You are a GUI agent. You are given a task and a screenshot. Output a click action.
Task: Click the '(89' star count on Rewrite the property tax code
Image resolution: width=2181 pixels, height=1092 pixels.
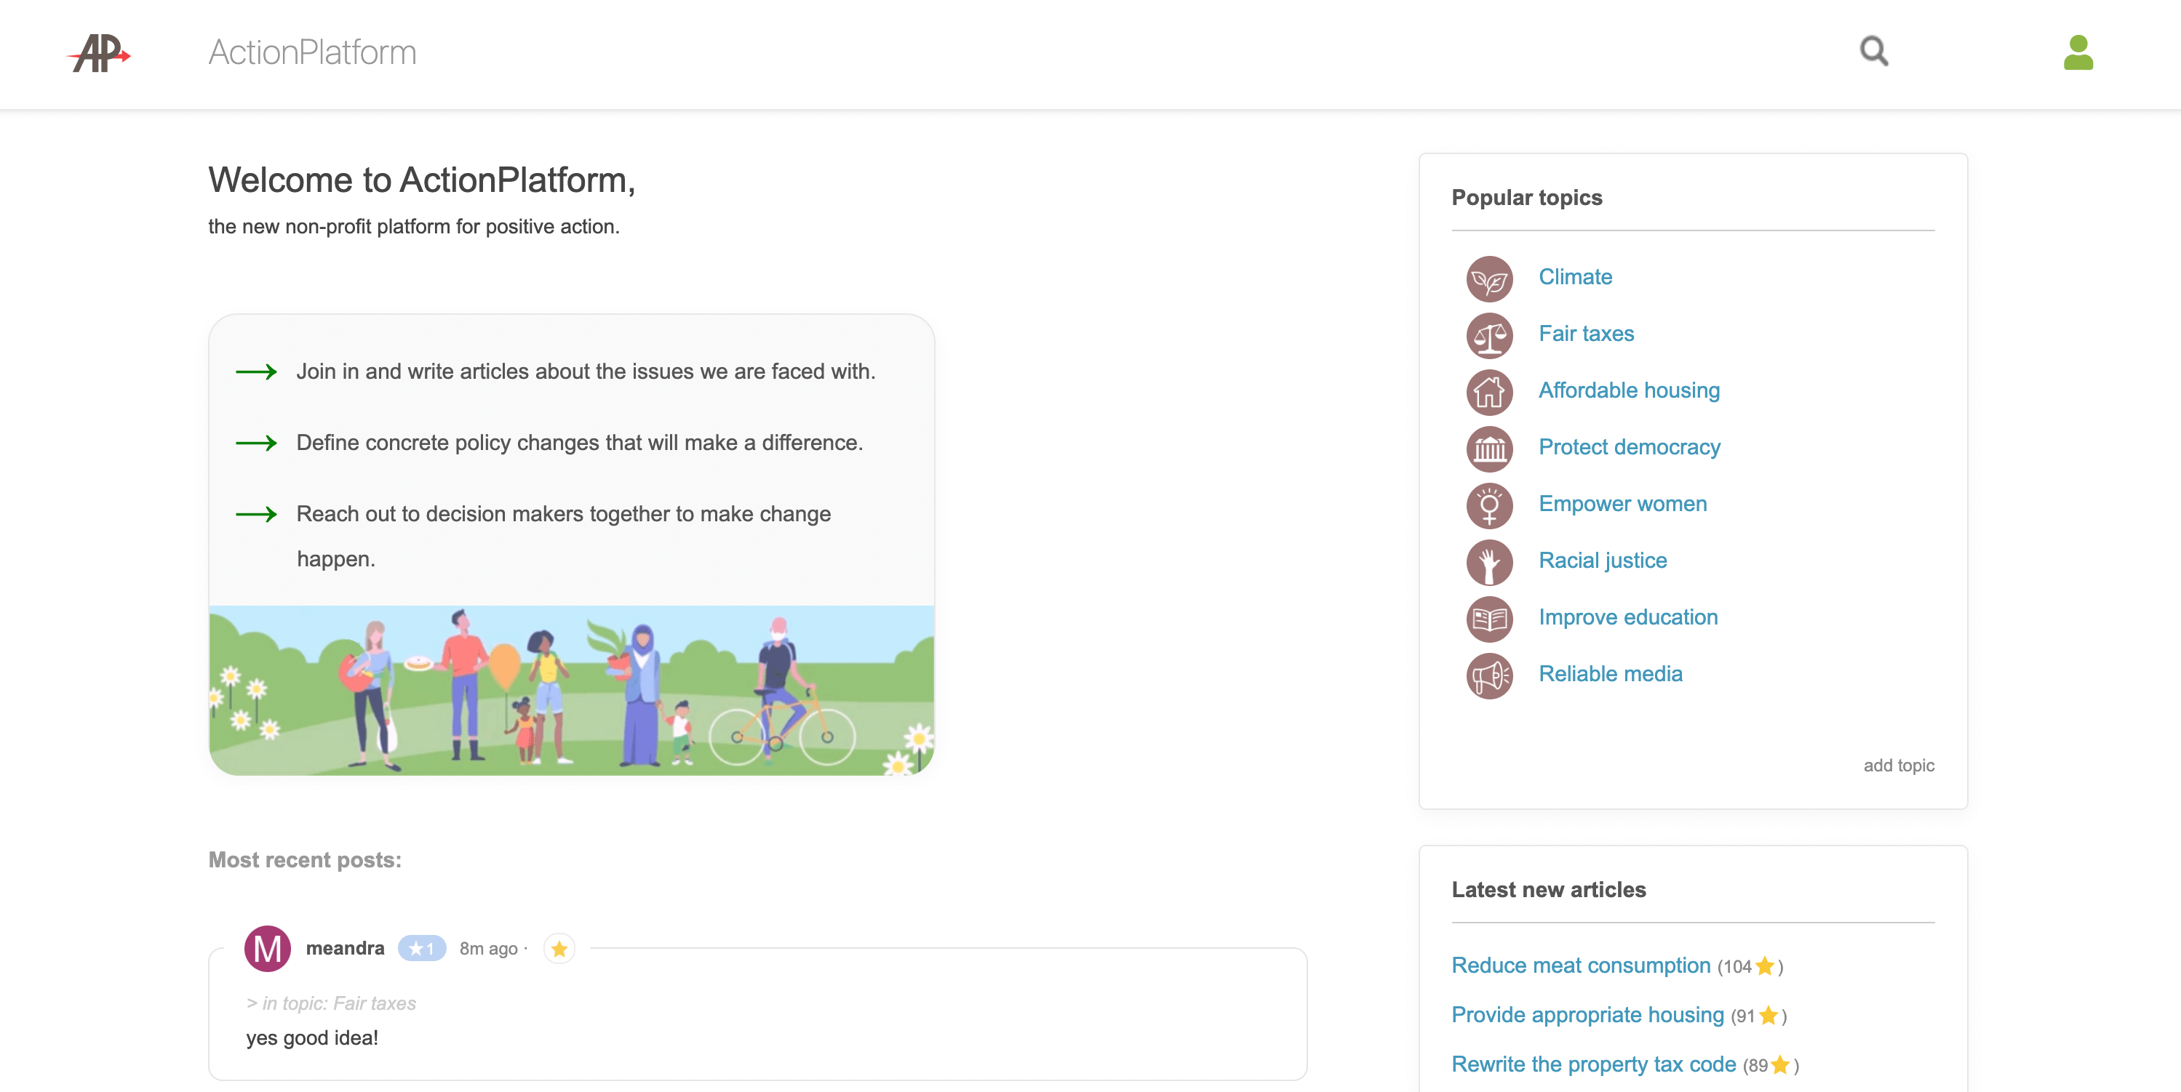(x=1755, y=1066)
